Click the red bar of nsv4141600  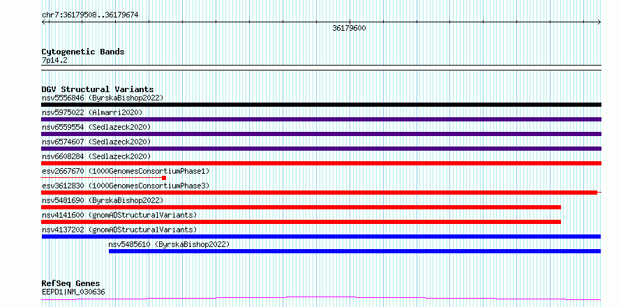(301, 222)
